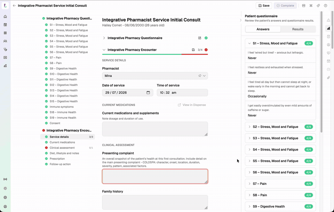Click the sparkle AI icon in top toolbar
334x212 pixels.
pyautogui.click(x=318, y=6)
